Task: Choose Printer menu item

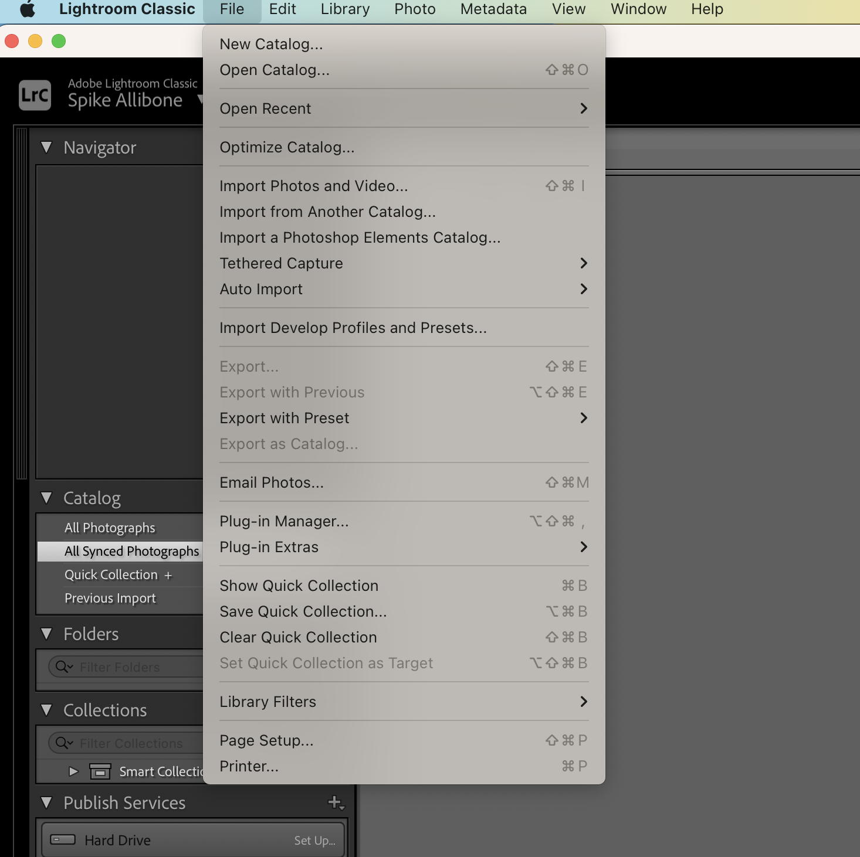Action: point(404,766)
